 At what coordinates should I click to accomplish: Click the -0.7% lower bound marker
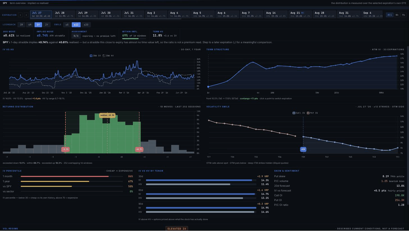click(x=65, y=149)
